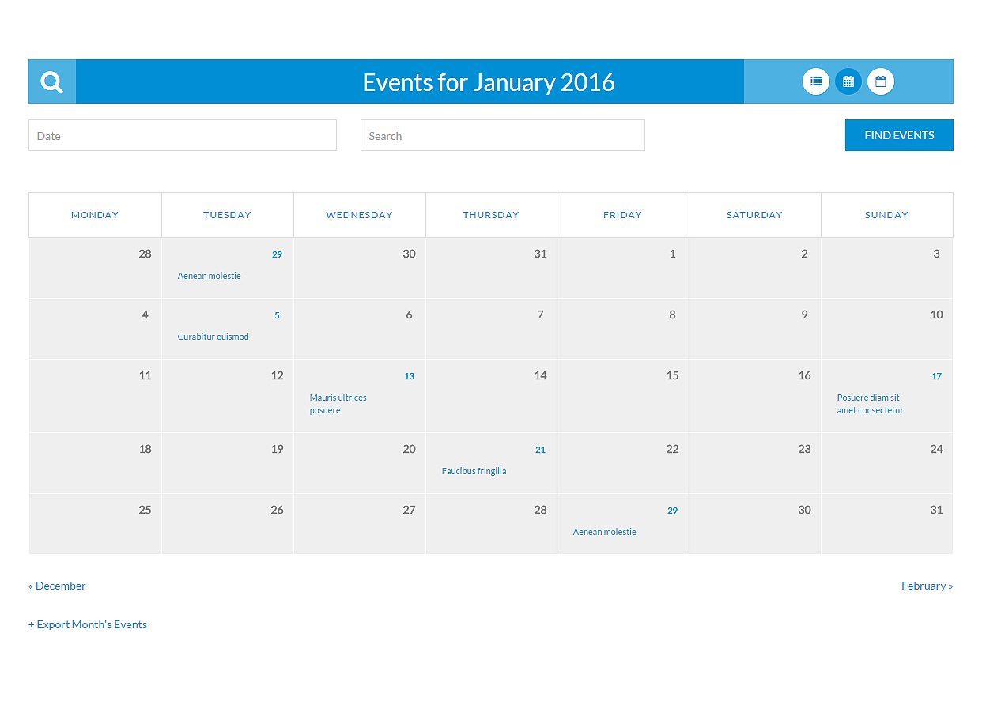The image size is (986, 716).
Task: Open the Faucibus fringilla event
Action: coord(474,471)
